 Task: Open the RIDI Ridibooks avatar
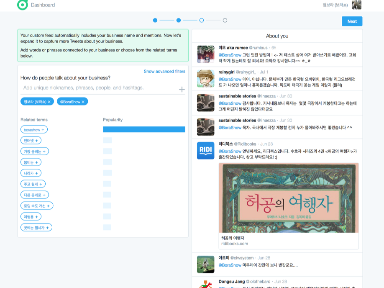tap(206, 151)
